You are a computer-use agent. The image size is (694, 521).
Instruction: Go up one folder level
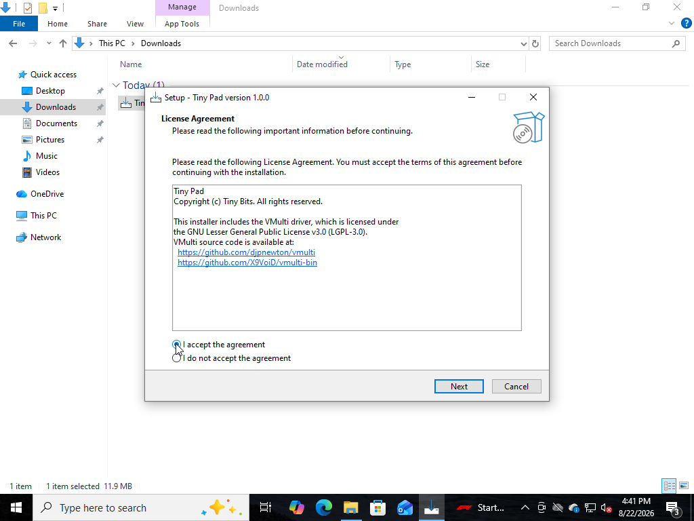pyautogui.click(x=63, y=43)
